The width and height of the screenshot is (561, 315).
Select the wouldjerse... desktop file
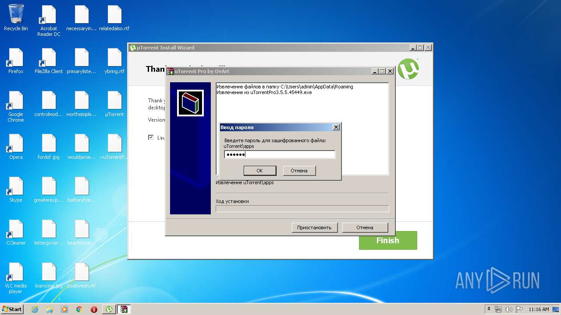tap(82, 146)
